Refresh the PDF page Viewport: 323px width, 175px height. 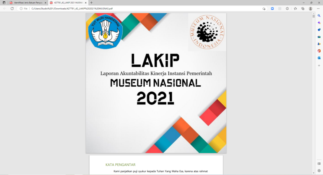coord(12,9)
